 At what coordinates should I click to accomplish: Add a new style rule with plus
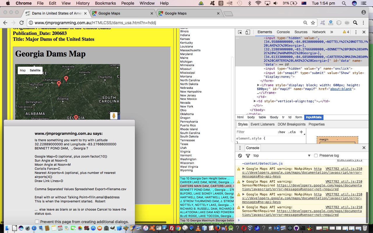point(301,132)
